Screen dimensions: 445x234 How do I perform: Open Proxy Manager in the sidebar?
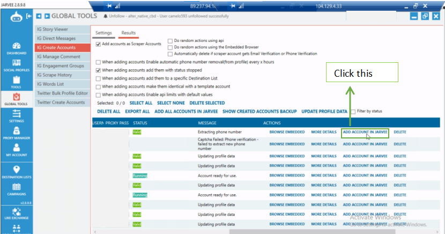[x=17, y=133]
